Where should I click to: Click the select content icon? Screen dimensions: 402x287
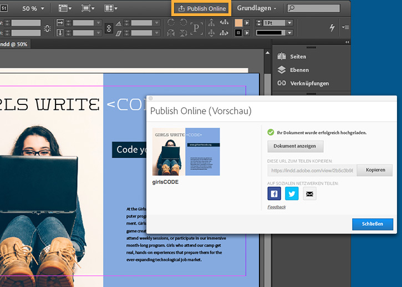click(x=211, y=33)
